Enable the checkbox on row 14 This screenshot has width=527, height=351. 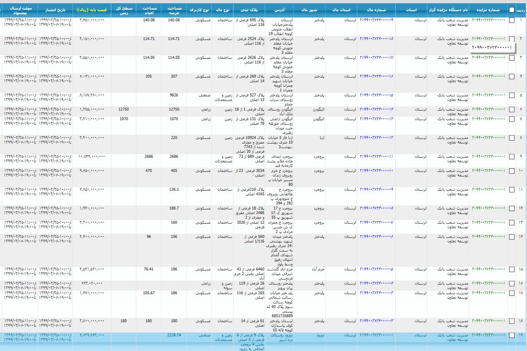512,237
